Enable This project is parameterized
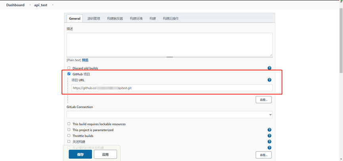 point(69,130)
